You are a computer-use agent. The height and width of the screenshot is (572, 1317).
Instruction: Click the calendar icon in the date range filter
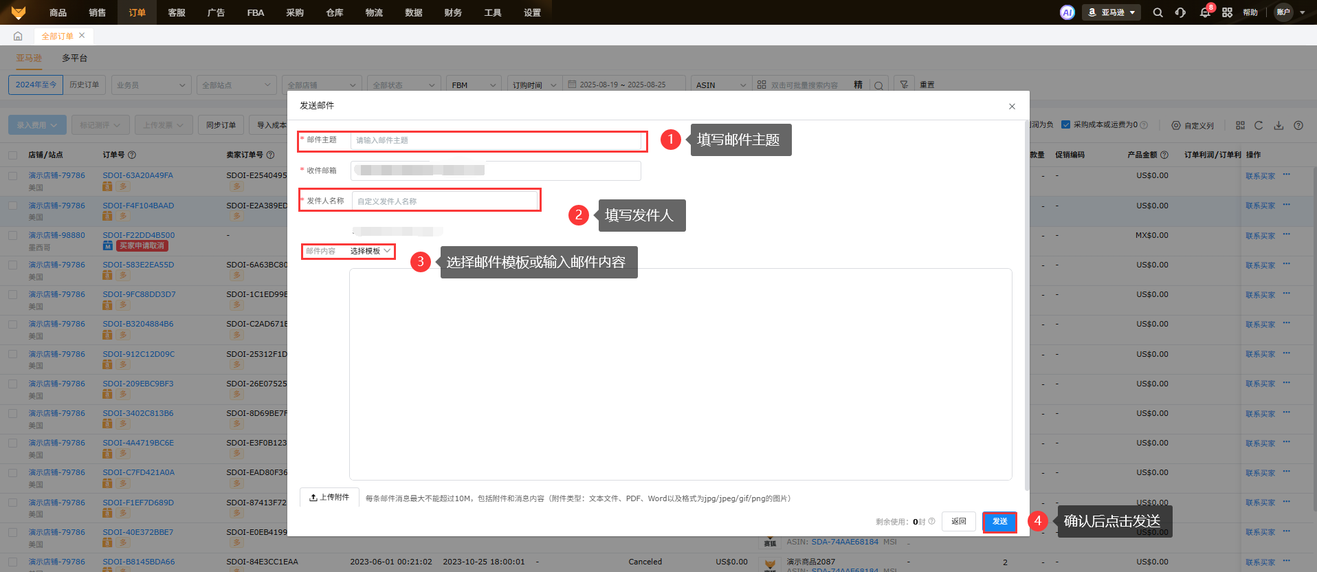point(572,85)
